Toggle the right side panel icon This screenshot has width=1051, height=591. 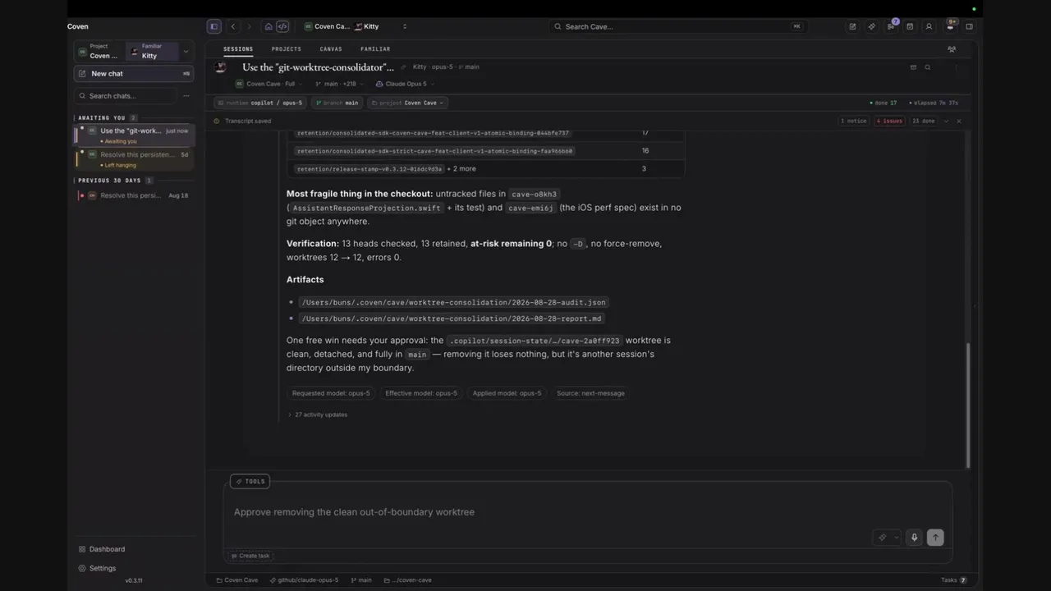tap(969, 26)
